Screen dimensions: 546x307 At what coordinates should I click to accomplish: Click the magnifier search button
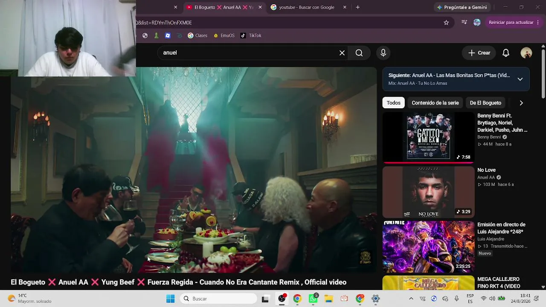click(x=359, y=53)
